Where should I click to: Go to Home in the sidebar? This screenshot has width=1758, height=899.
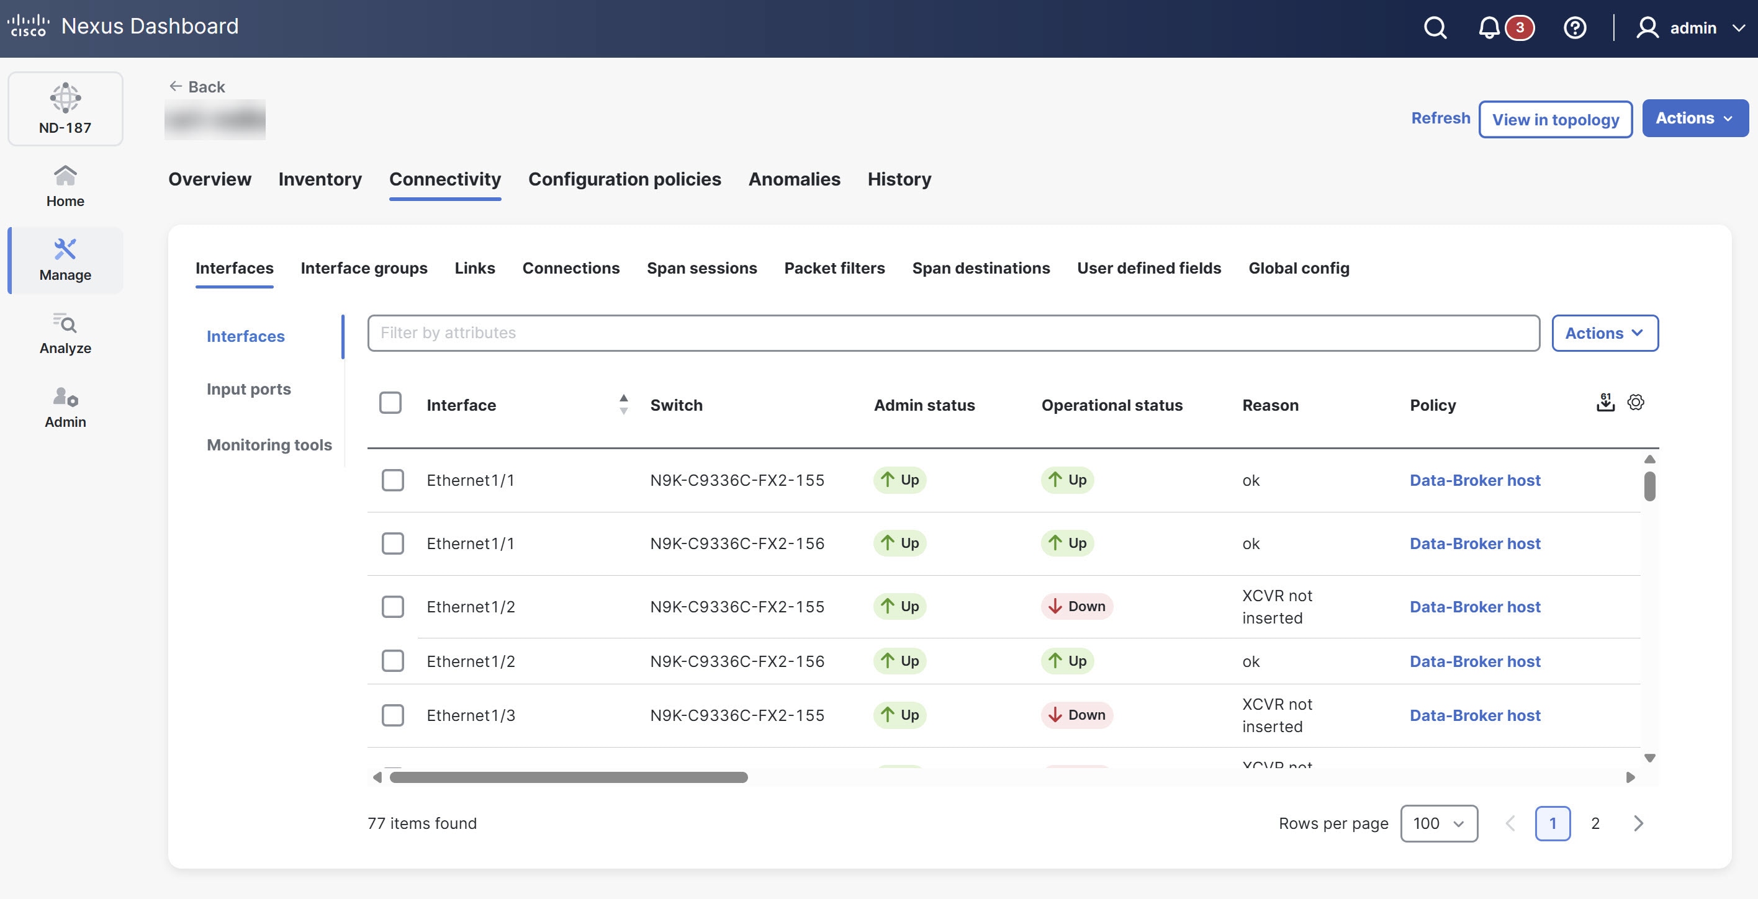coord(65,186)
